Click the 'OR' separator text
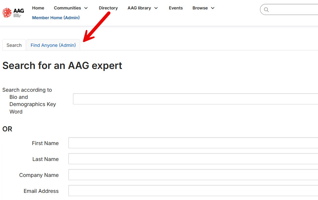The image size is (318, 200). click(x=7, y=129)
